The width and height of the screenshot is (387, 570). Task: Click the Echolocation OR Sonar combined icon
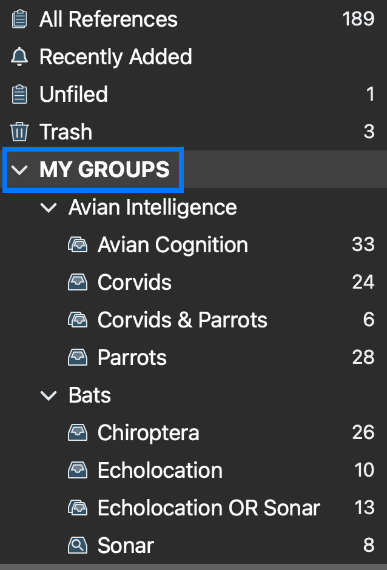point(78,508)
